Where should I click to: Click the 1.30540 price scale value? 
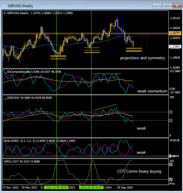175,28
